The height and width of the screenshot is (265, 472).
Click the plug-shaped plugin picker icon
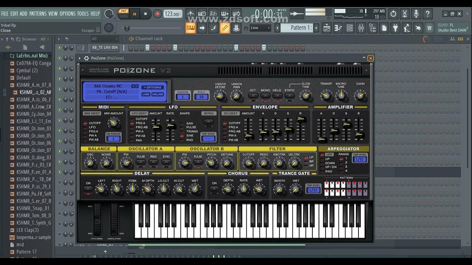(395, 28)
